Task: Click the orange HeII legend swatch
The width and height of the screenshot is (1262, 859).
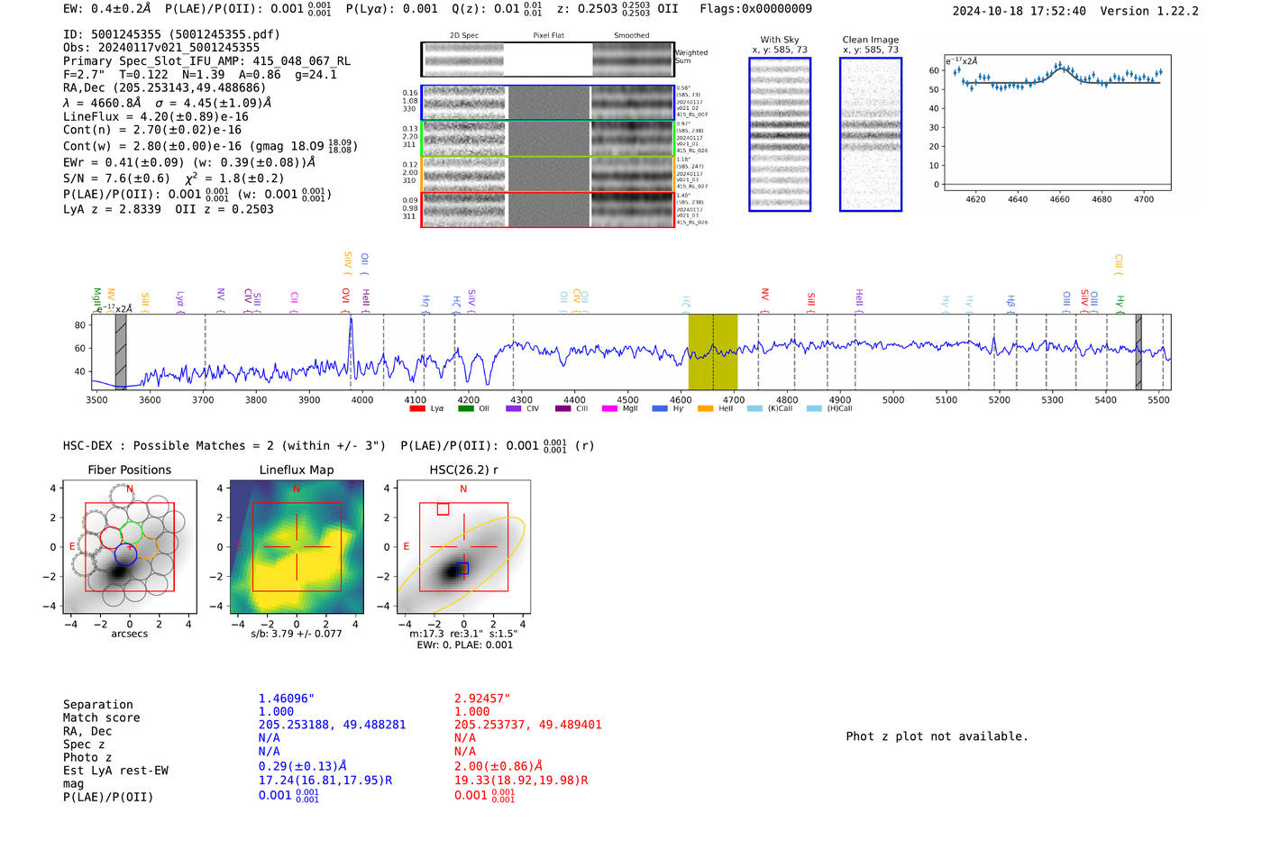Action: tap(705, 408)
